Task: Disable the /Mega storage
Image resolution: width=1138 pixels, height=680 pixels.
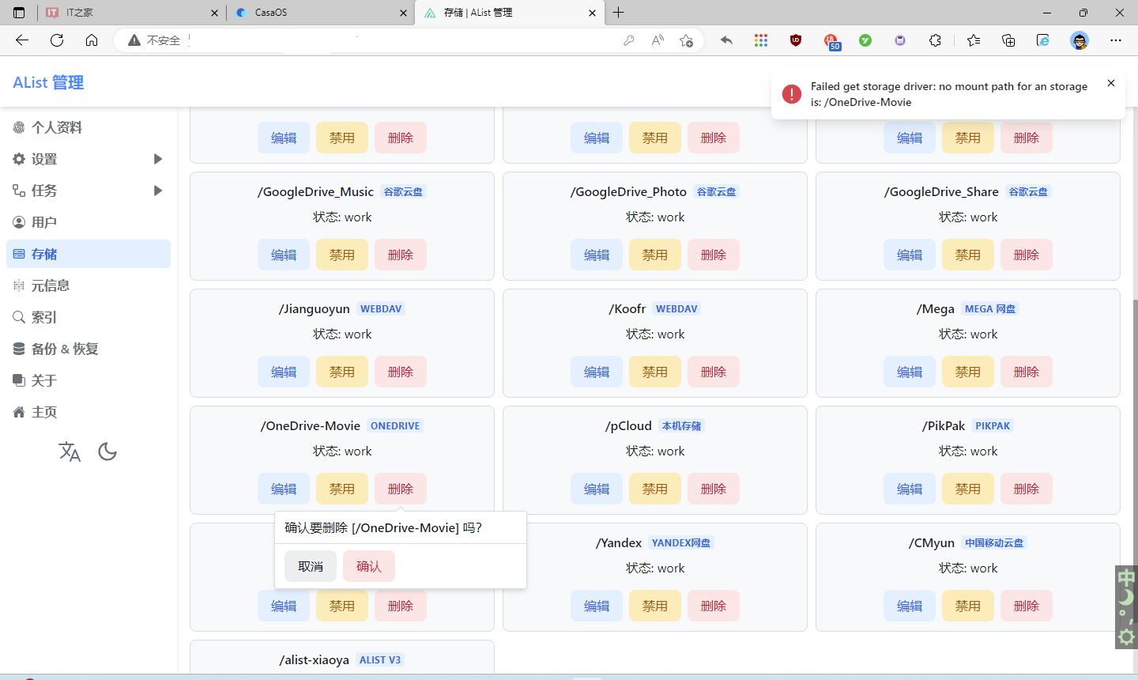Action: point(967,371)
